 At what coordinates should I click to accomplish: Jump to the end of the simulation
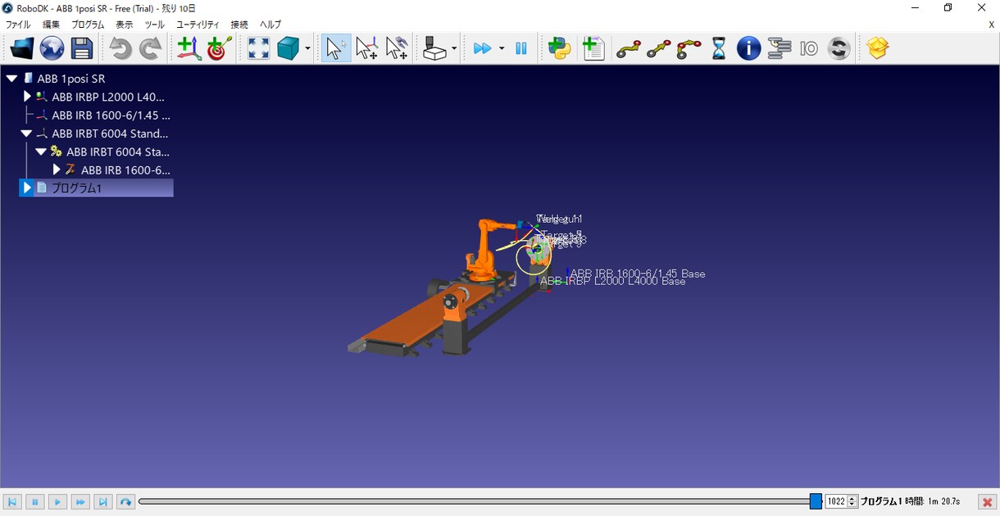[103, 502]
